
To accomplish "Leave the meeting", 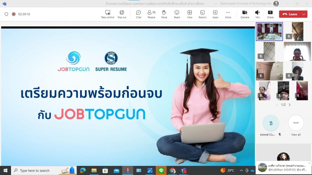I will click(x=289, y=14).
